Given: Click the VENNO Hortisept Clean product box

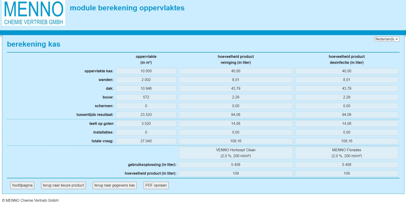Looking at the screenshot, I should pos(235,153).
